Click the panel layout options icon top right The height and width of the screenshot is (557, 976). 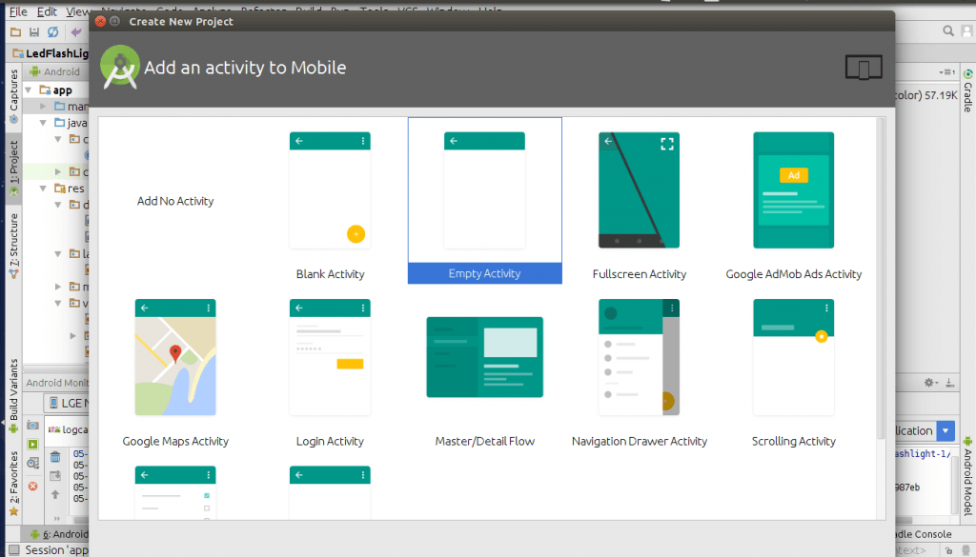(947, 72)
